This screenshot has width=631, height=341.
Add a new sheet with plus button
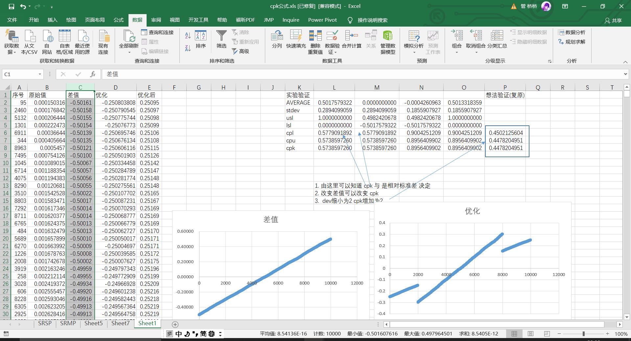click(175, 324)
